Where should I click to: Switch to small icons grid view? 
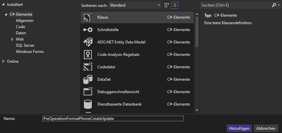point(167,5)
